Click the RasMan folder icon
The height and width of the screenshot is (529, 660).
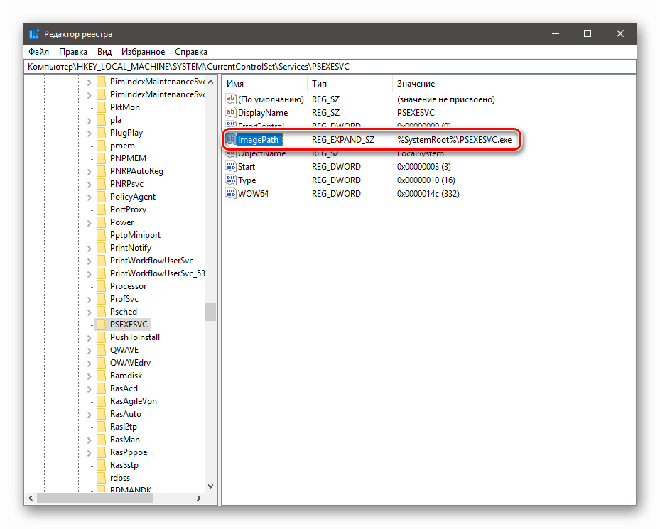[x=101, y=440]
